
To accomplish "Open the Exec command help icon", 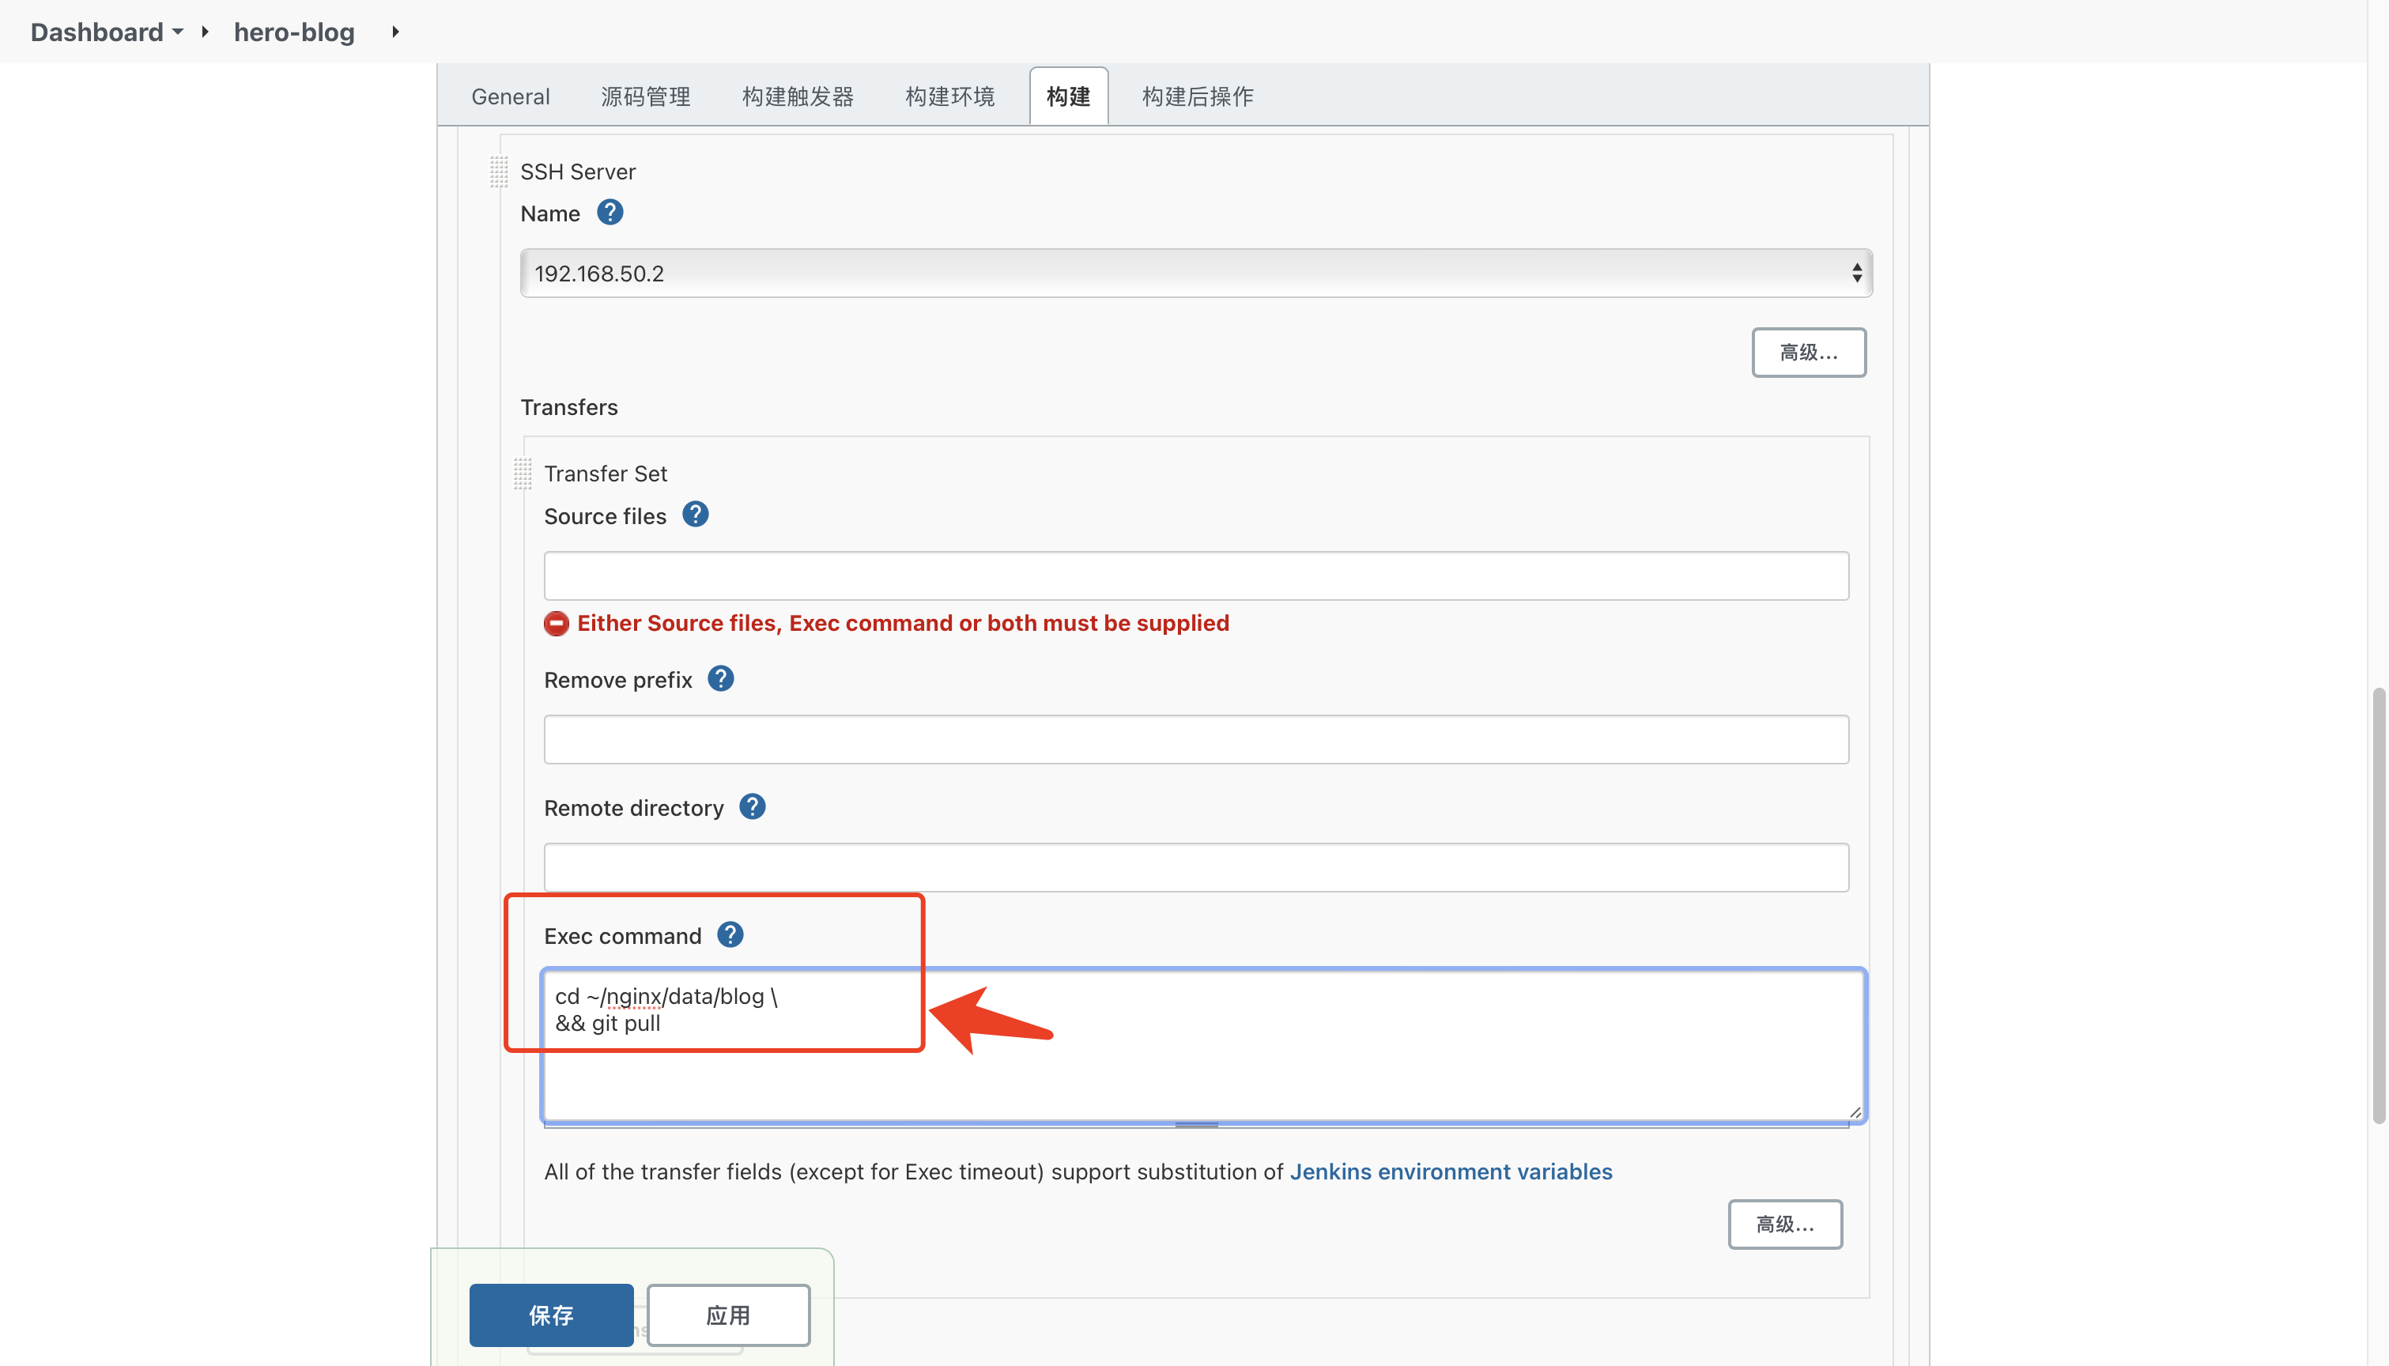I will click(x=730, y=935).
